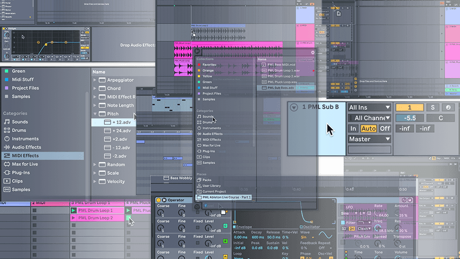Image resolution: width=460 pixels, height=259 pixels.
Task: Click the +12.adv preset icon
Action: pos(108,122)
